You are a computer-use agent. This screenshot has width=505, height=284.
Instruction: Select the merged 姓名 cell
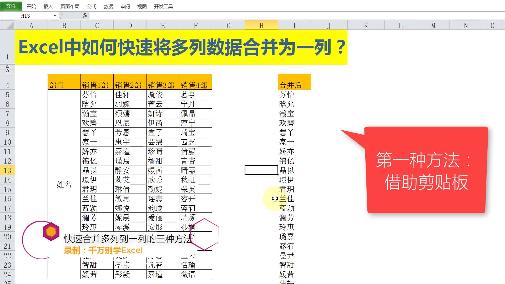[x=64, y=184]
